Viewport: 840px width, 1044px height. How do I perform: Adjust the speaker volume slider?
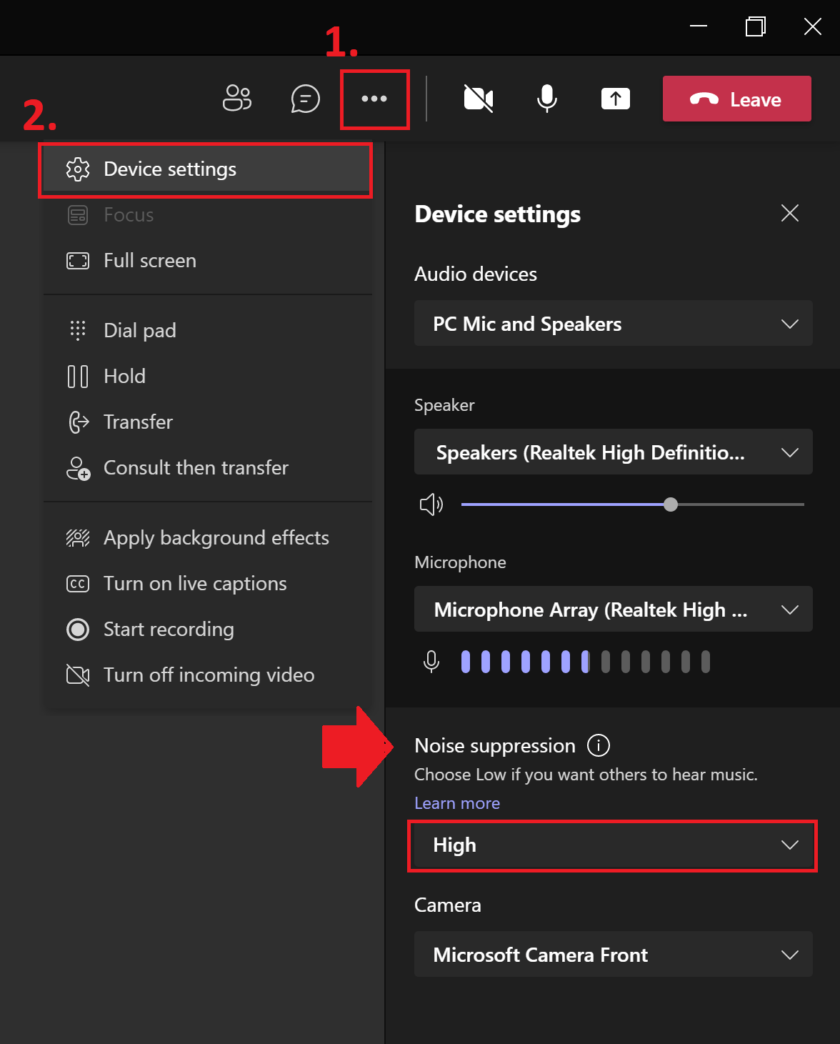pyautogui.click(x=670, y=504)
